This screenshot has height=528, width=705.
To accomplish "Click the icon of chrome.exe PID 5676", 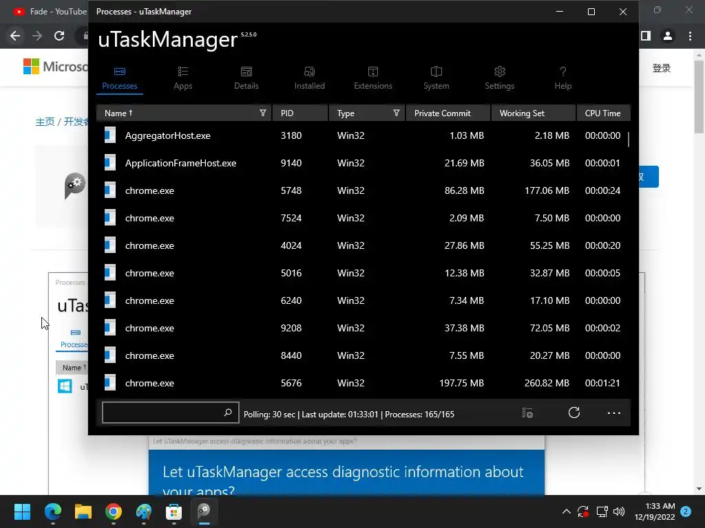I will (x=109, y=382).
